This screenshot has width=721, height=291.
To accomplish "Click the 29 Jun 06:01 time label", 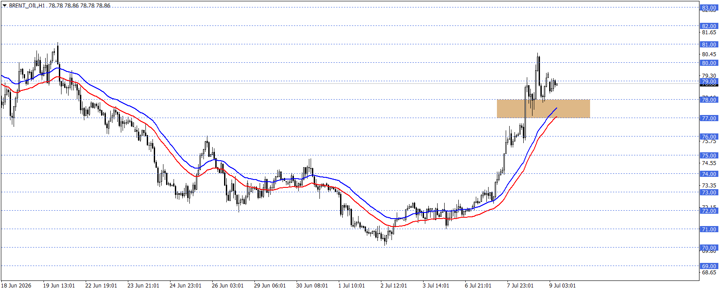I will 270,285.
